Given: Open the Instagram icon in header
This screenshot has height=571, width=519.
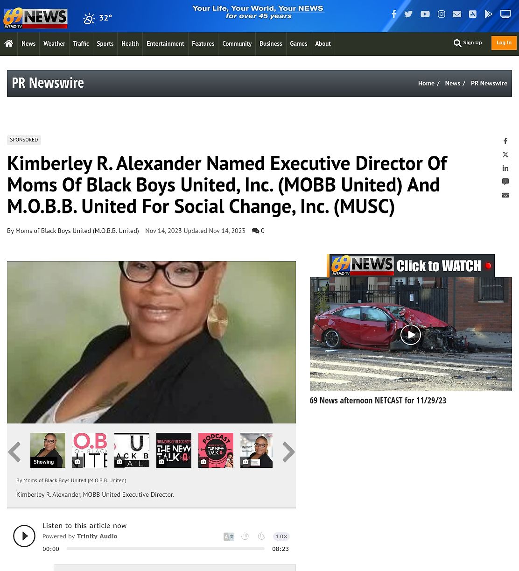Looking at the screenshot, I should [x=441, y=14].
